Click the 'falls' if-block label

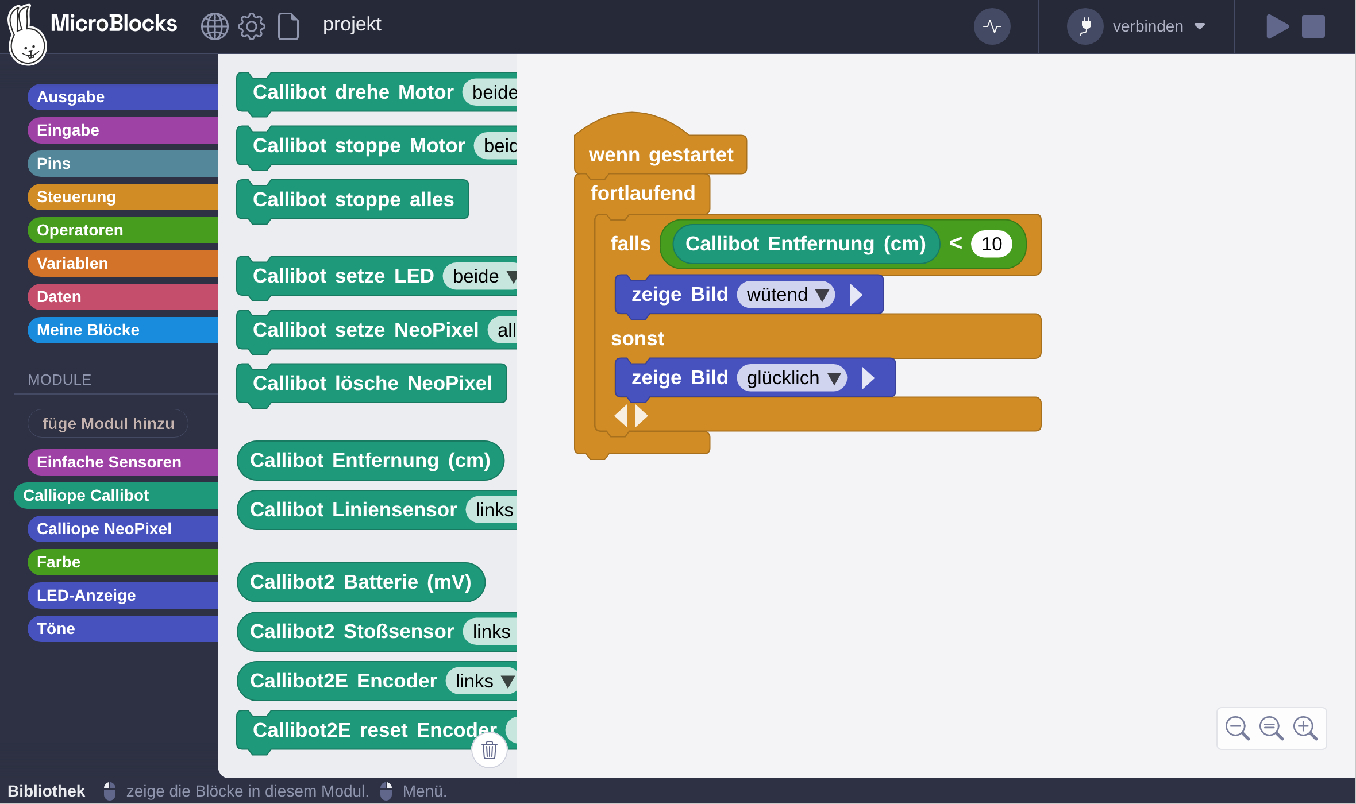(630, 244)
